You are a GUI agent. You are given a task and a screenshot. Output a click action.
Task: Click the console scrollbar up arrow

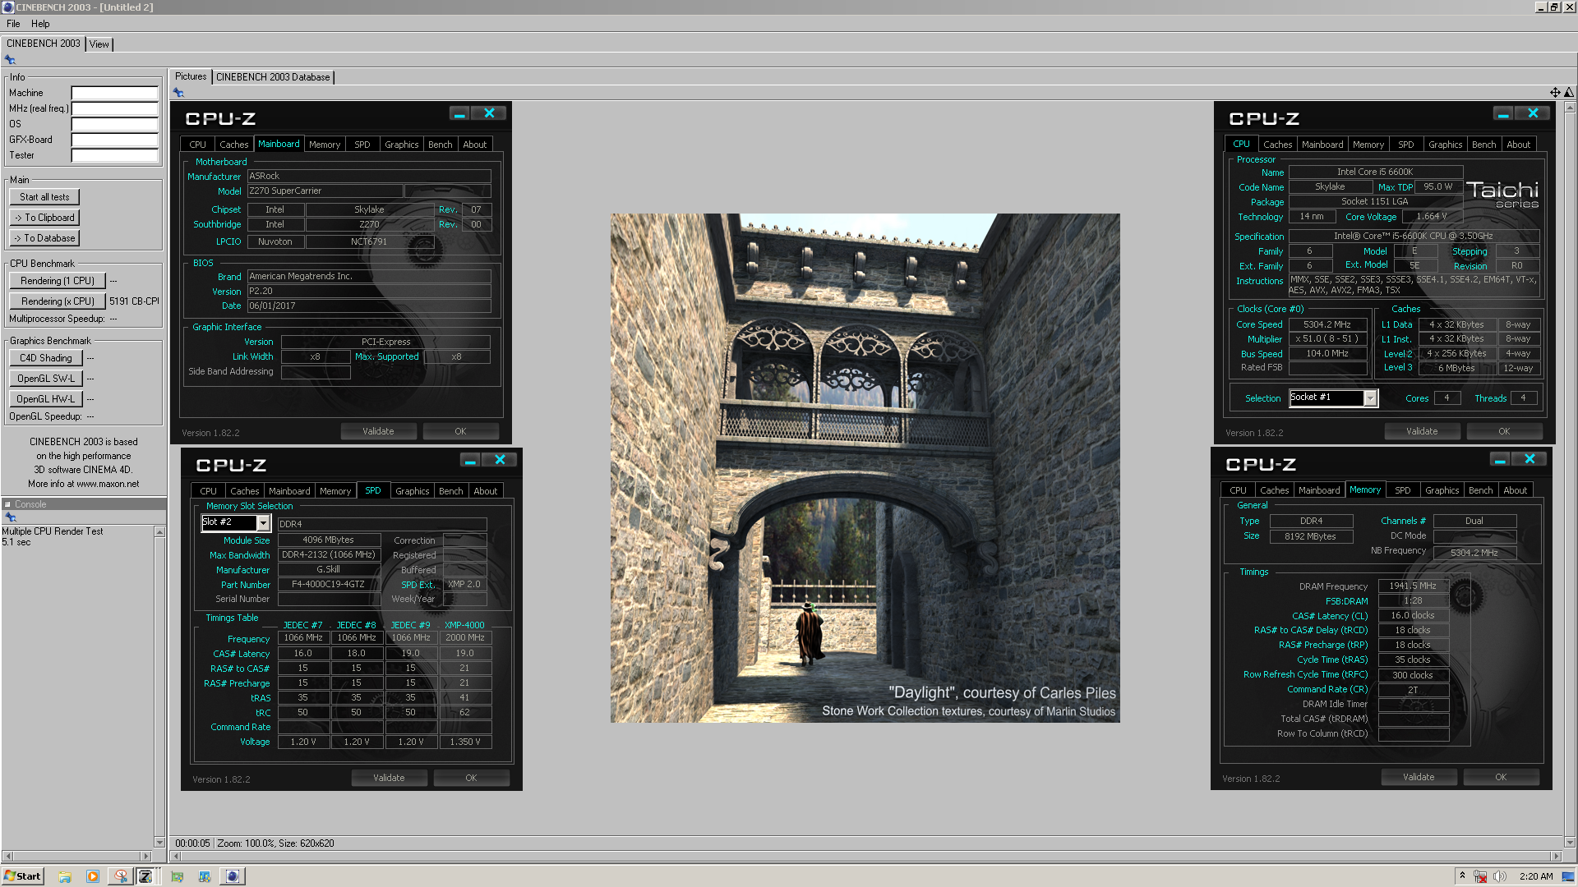(159, 532)
